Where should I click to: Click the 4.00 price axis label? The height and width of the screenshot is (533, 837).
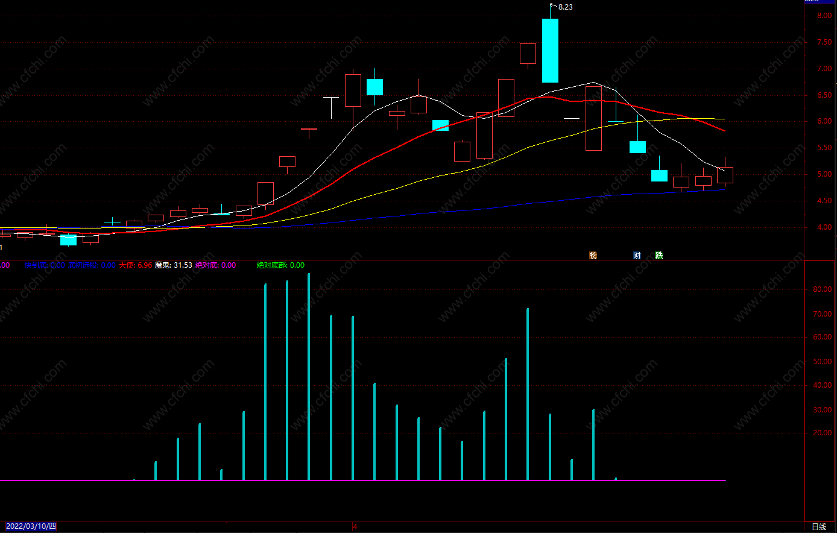[824, 227]
